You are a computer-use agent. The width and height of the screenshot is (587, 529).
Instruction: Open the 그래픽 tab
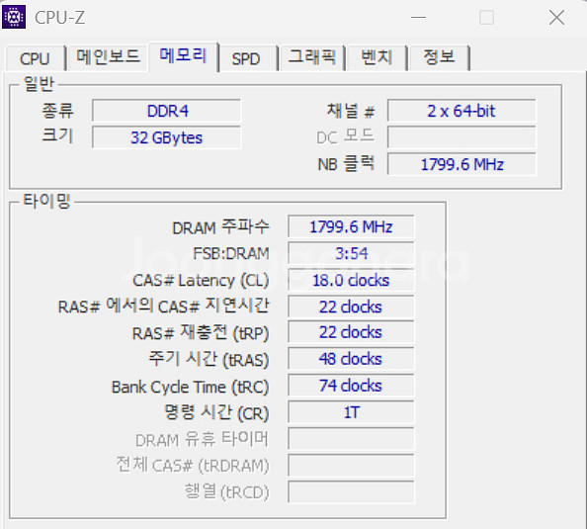pyautogui.click(x=311, y=57)
